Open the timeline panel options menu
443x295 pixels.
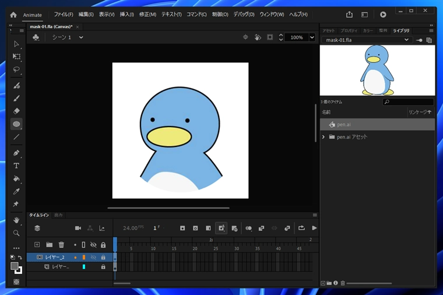(x=315, y=215)
